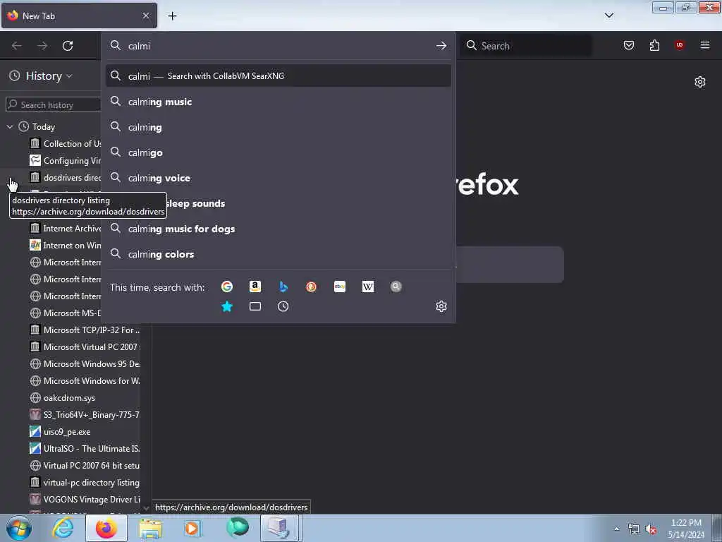The width and height of the screenshot is (722, 542).
Task: Open the Save to Pocket button
Action: pos(629,45)
